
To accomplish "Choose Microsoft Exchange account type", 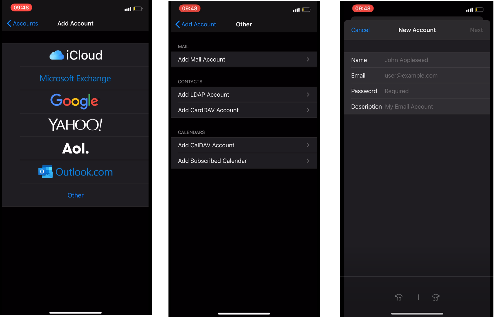I will pyautogui.click(x=76, y=79).
